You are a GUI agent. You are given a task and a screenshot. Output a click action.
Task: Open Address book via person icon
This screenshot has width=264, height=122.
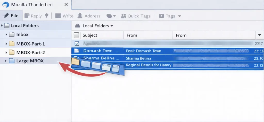[80, 16]
